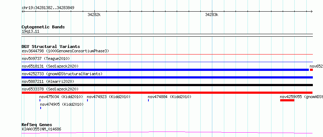Click the thin blue nsv509737 variant line
The image size is (323, 137).
[x=167, y=62]
